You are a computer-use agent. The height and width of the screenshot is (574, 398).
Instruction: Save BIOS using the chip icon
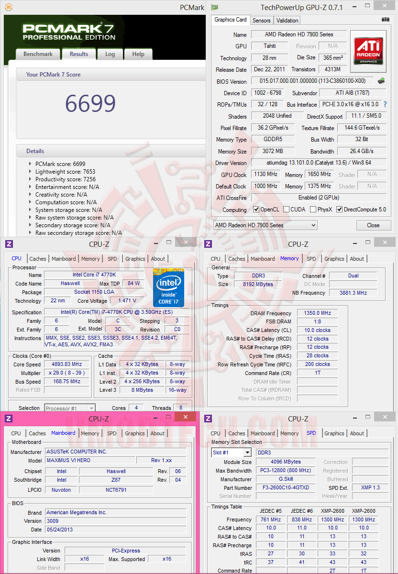click(x=381, y=81)
